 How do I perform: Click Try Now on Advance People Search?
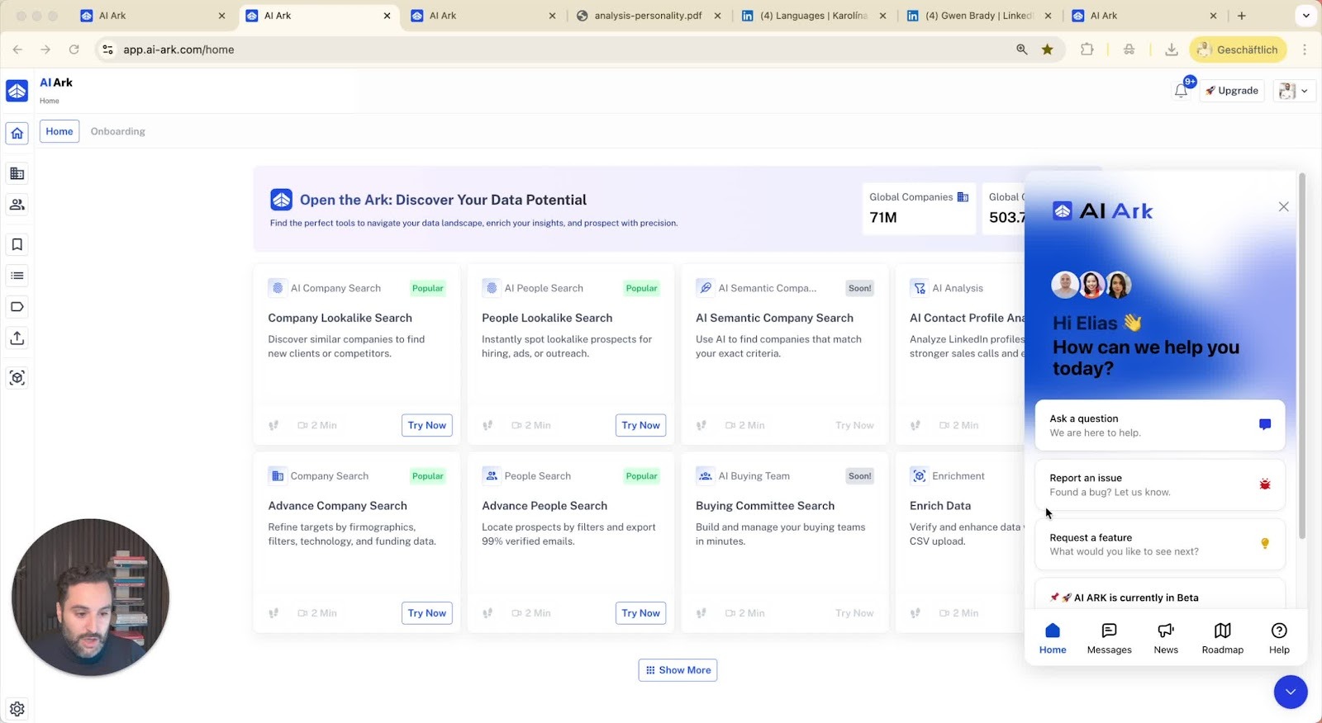pyautogui.click(x=641, y=613)
